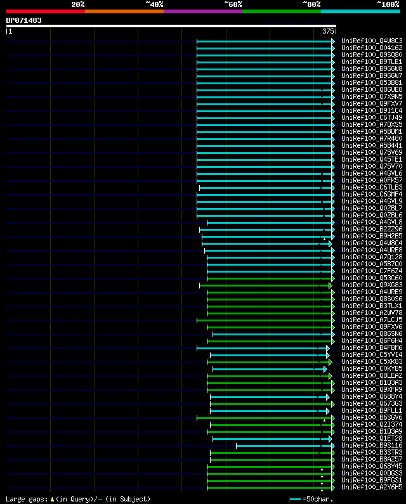Viewport: 406px width, 504px height.
Task: Select the UniRef100_Q1ET28 label
Action: coord(372,439)
